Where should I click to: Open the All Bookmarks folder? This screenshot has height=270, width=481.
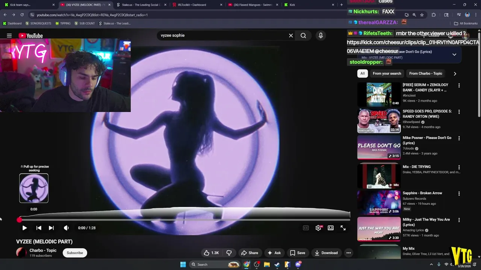coord(466,23)
